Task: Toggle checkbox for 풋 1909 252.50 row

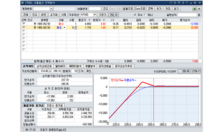Action: pos(24,23)
